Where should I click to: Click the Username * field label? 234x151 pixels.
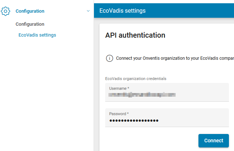click(x=119, y=88)
